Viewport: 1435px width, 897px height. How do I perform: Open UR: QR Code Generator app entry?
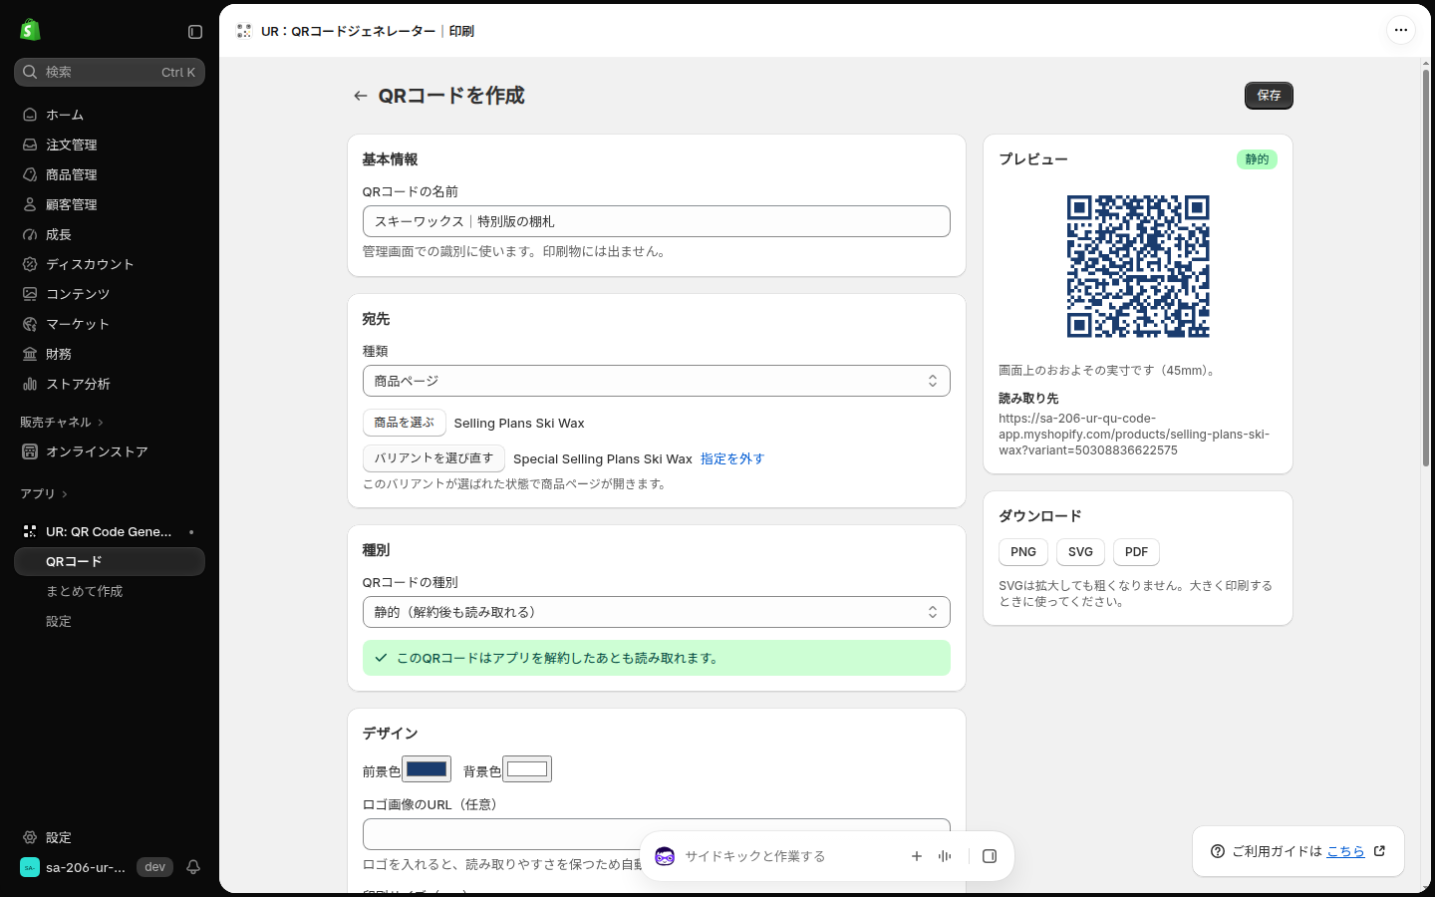110,532
